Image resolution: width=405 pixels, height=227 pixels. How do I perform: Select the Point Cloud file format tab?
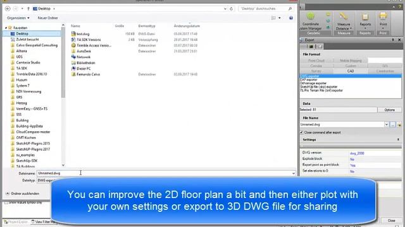click(316, 61)
